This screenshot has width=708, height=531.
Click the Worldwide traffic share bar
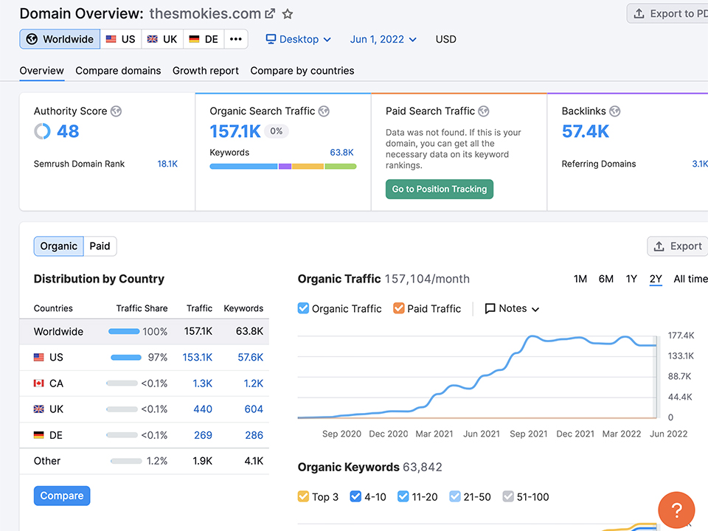point(124,331)
